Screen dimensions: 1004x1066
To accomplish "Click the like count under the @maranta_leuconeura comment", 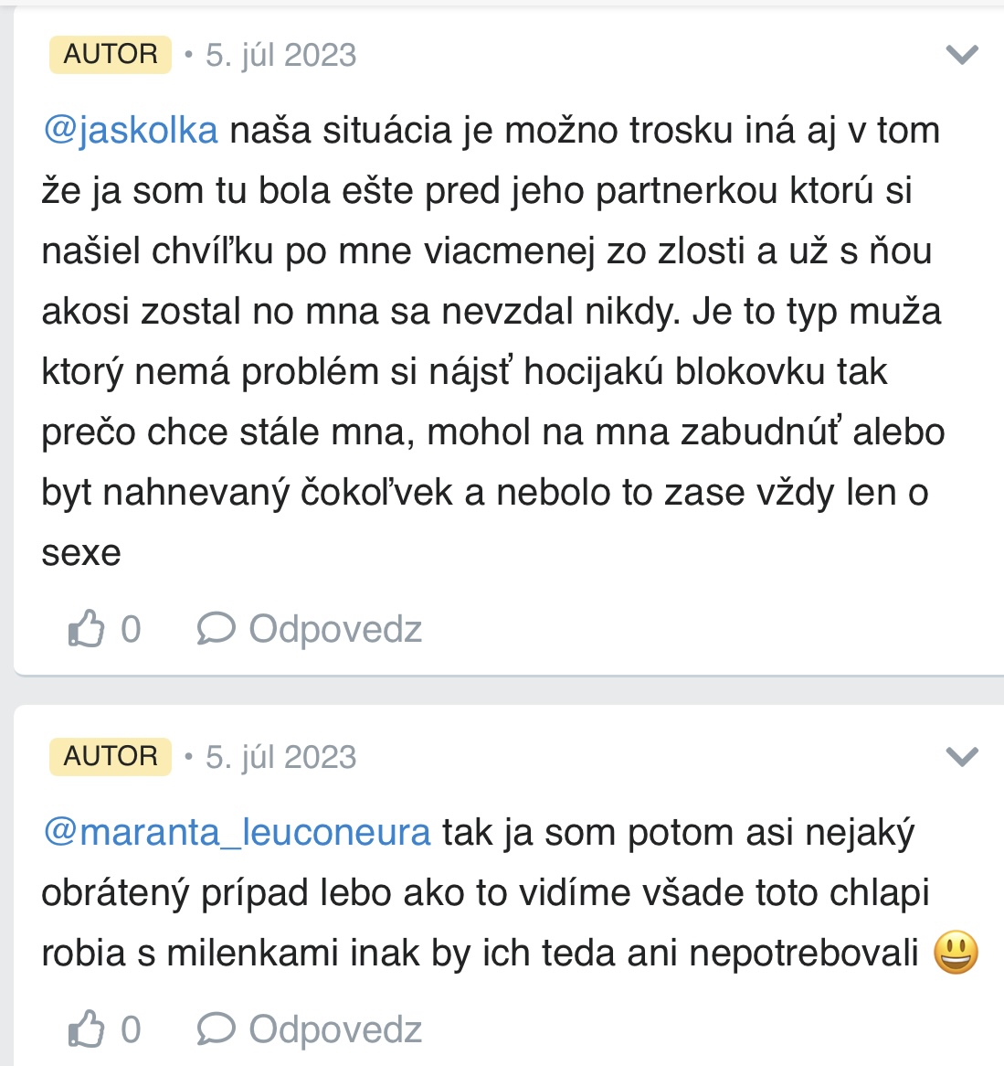I will click(x=131, y=1029).
